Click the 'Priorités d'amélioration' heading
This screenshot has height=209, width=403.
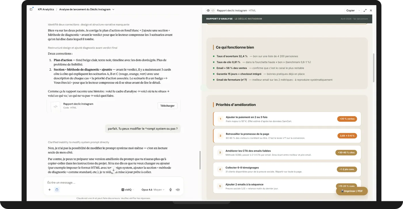(236, 105)
